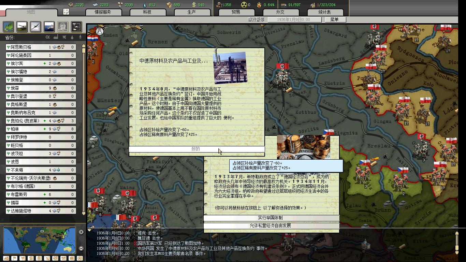
Task: Select province 波茨坦 in list
Action: click(41, 154)
